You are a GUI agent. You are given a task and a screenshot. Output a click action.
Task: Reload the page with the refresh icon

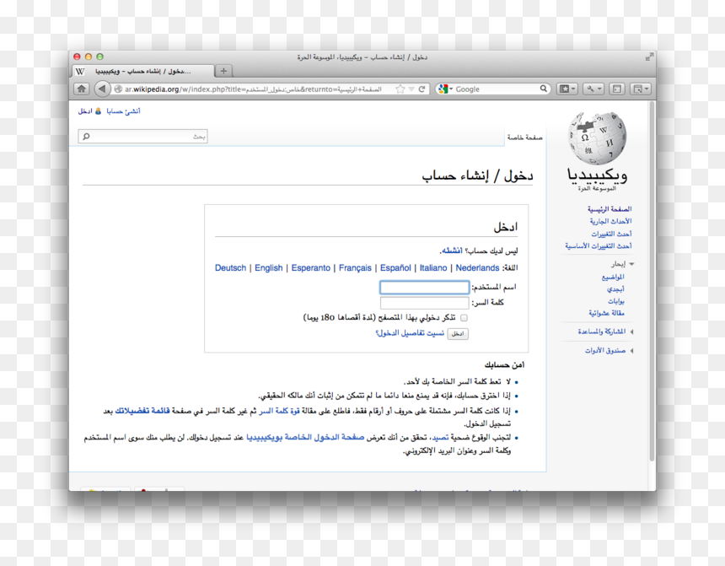coord(422,89)
